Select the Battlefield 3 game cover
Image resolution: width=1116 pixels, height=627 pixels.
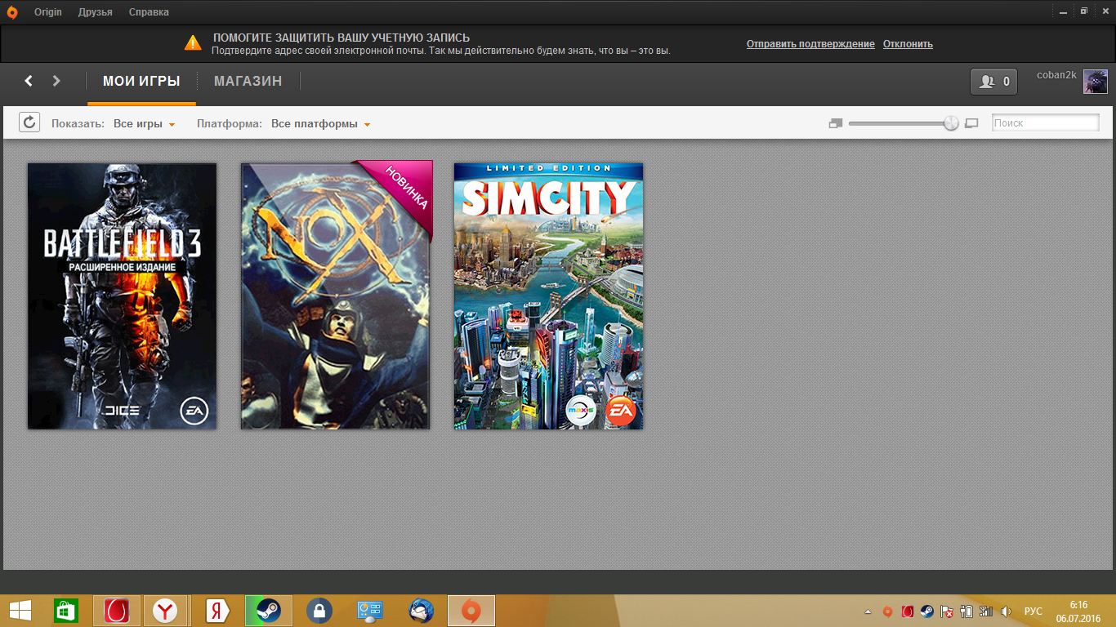123,296
